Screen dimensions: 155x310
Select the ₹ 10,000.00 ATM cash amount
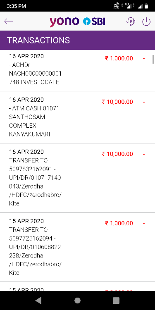tap(117, 102)
